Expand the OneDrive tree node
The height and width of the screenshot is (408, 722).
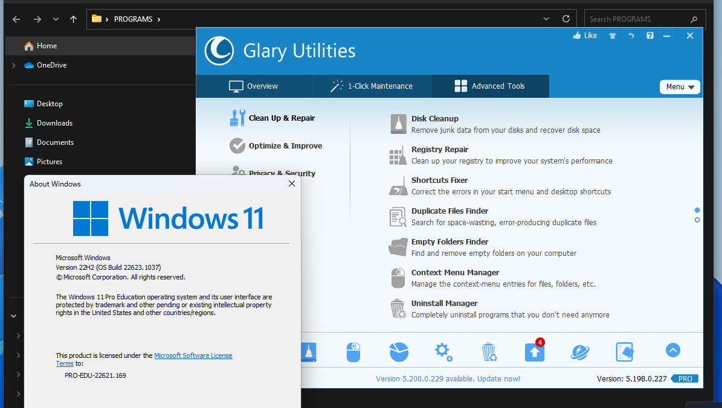pos(14,65)
